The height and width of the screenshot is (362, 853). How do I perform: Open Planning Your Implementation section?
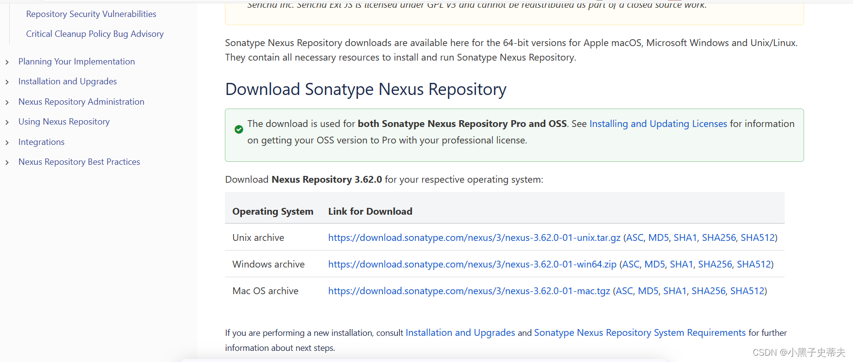[x=77, y=62]
